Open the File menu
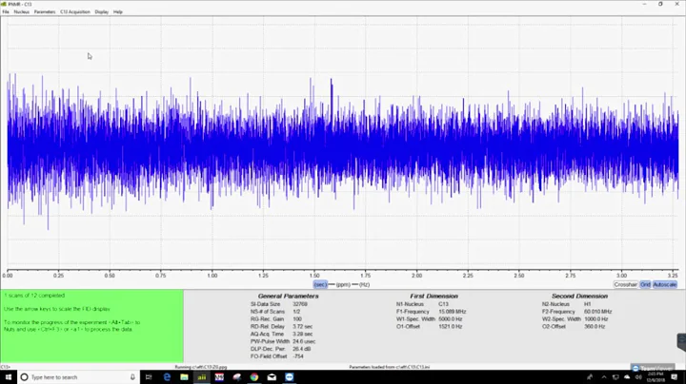 6,11
